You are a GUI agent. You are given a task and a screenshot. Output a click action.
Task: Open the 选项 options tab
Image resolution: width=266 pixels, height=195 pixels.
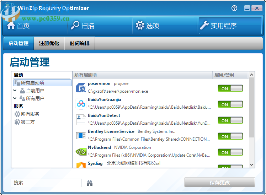pos(165,26)
